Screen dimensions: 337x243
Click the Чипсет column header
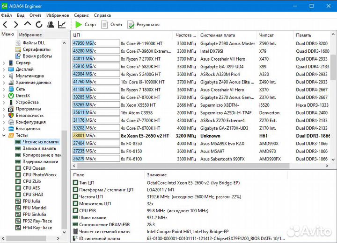[275, 35]
